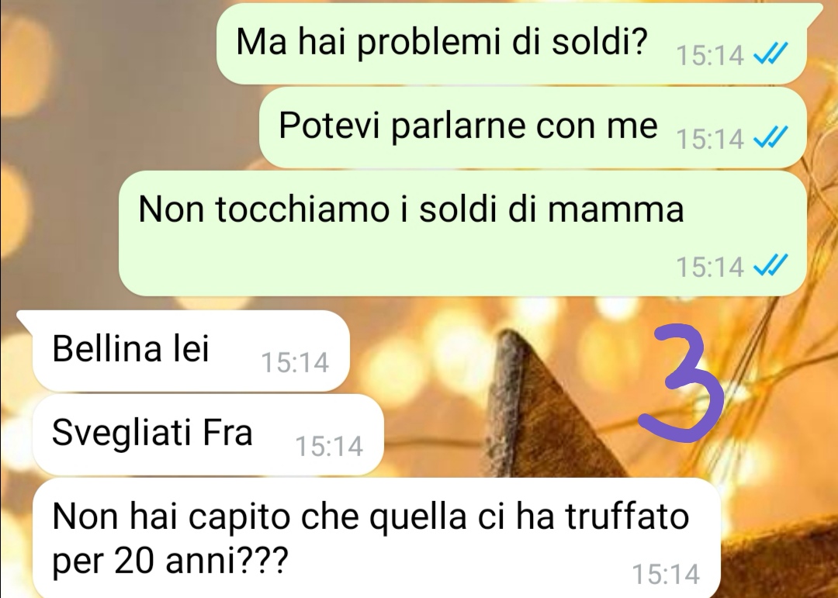Click the 15:14 time beside "Potevi parlarne con me"
Screen dimensions: 838x598
coord(710,138)
